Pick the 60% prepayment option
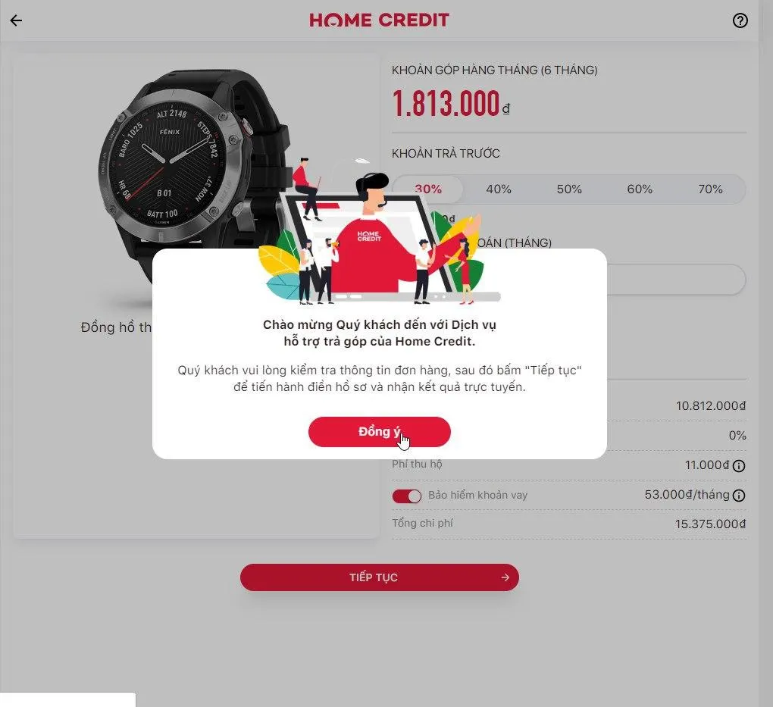 (640, 189)
